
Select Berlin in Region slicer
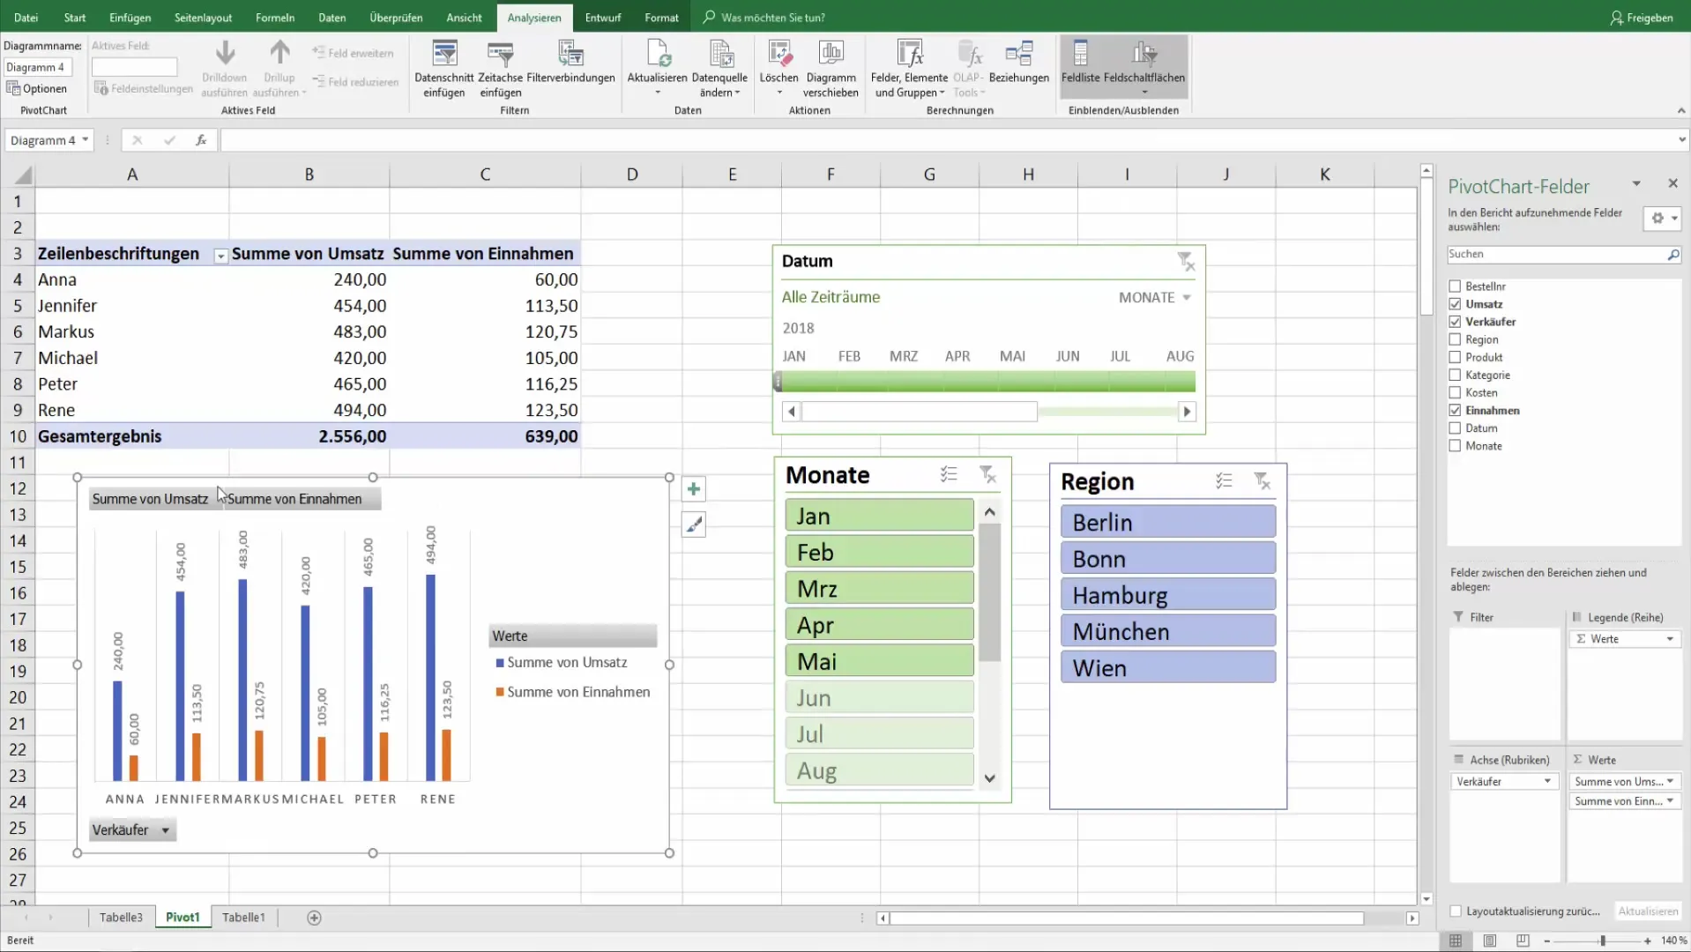click(1168, 522)
